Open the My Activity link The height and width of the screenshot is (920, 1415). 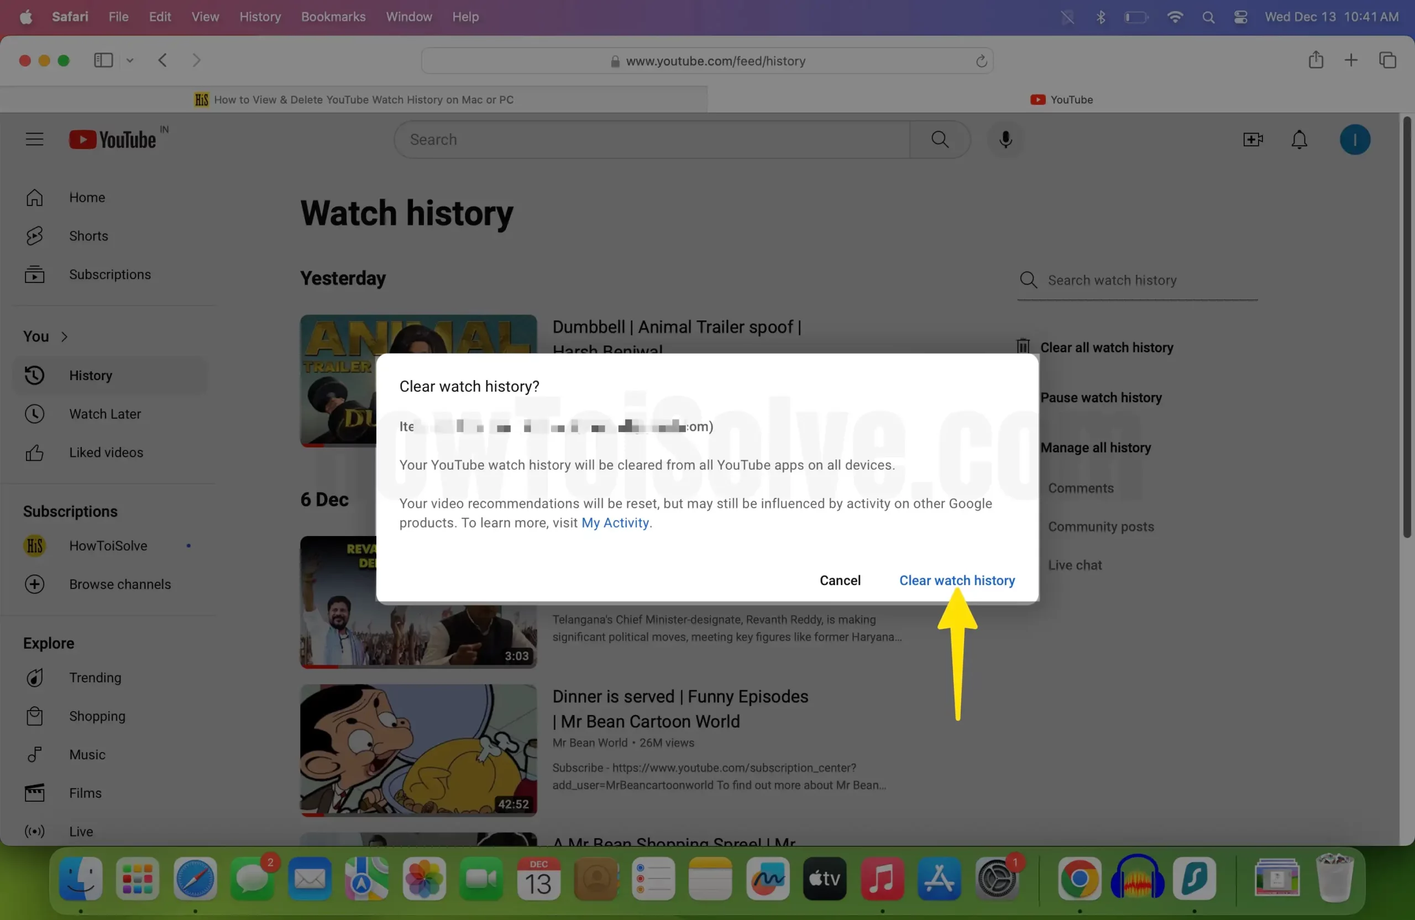point(615,522)
